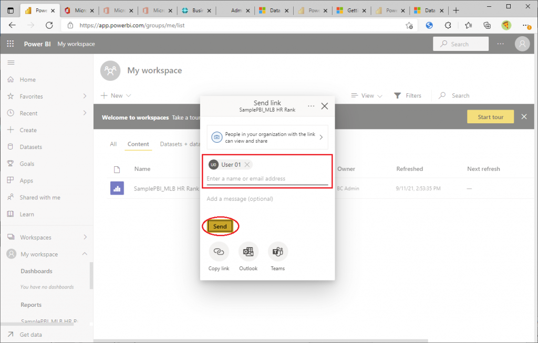
Task: Open the View dropdown menu
Action: click(x=367, y=95)
